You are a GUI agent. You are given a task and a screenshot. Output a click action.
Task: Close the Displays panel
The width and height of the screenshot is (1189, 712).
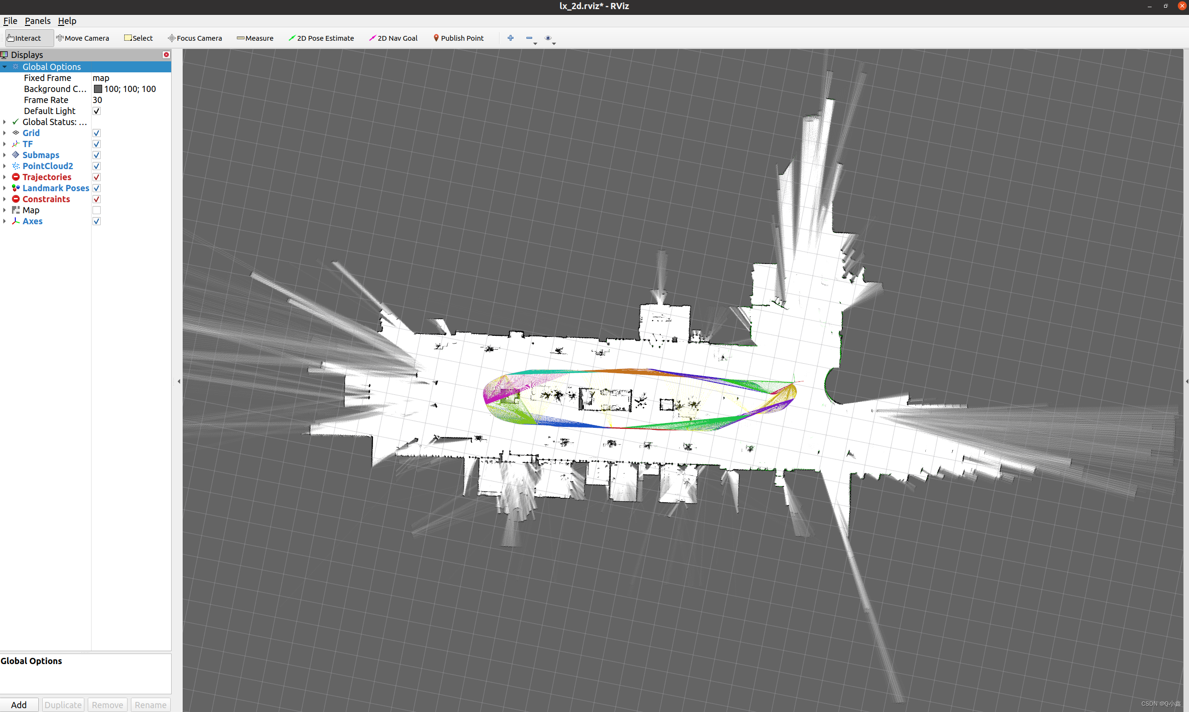click(166, 55)
